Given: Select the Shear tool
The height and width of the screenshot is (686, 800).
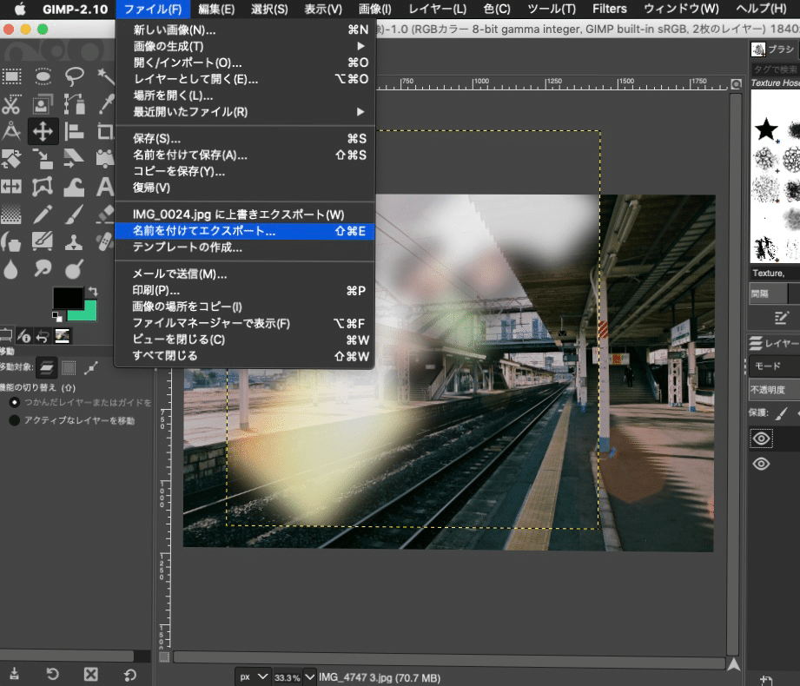Looking at the screenshot, I should click(75, 159).
